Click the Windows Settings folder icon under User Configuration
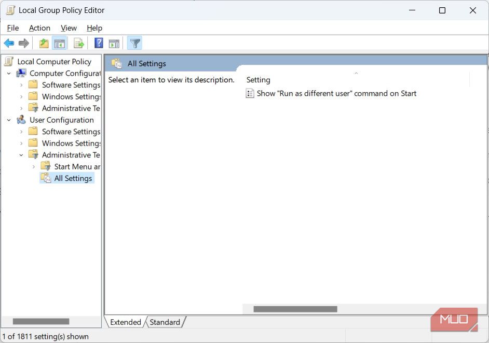The image size is (489, 343). 33,143
